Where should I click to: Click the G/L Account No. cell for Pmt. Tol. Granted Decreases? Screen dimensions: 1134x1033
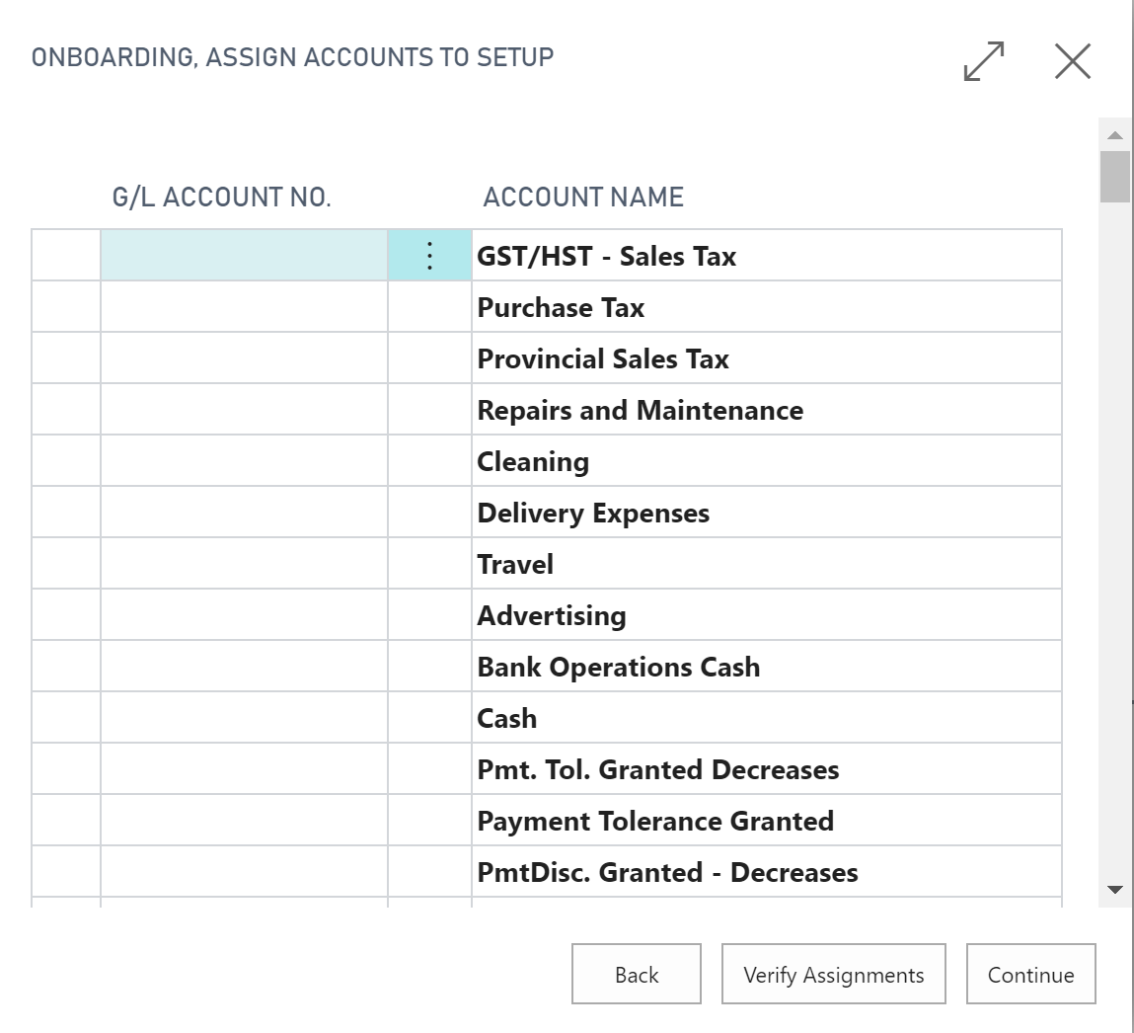click(x=245, y=769)
